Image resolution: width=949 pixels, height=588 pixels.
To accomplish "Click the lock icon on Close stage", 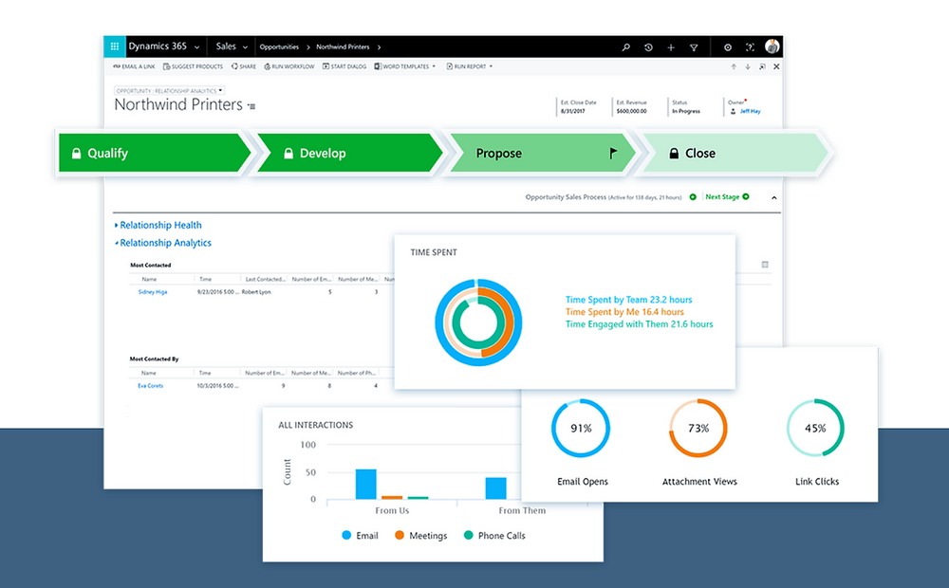I will (674, 153).
